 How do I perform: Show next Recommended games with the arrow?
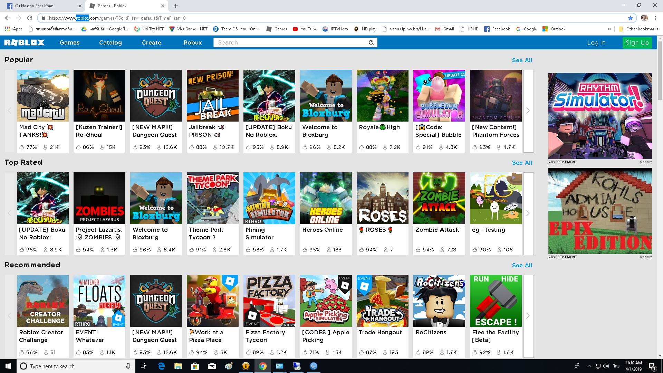(x=528, y=316)
